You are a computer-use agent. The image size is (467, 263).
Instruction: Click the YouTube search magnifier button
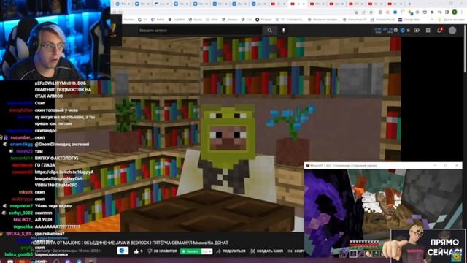point(269,31)
